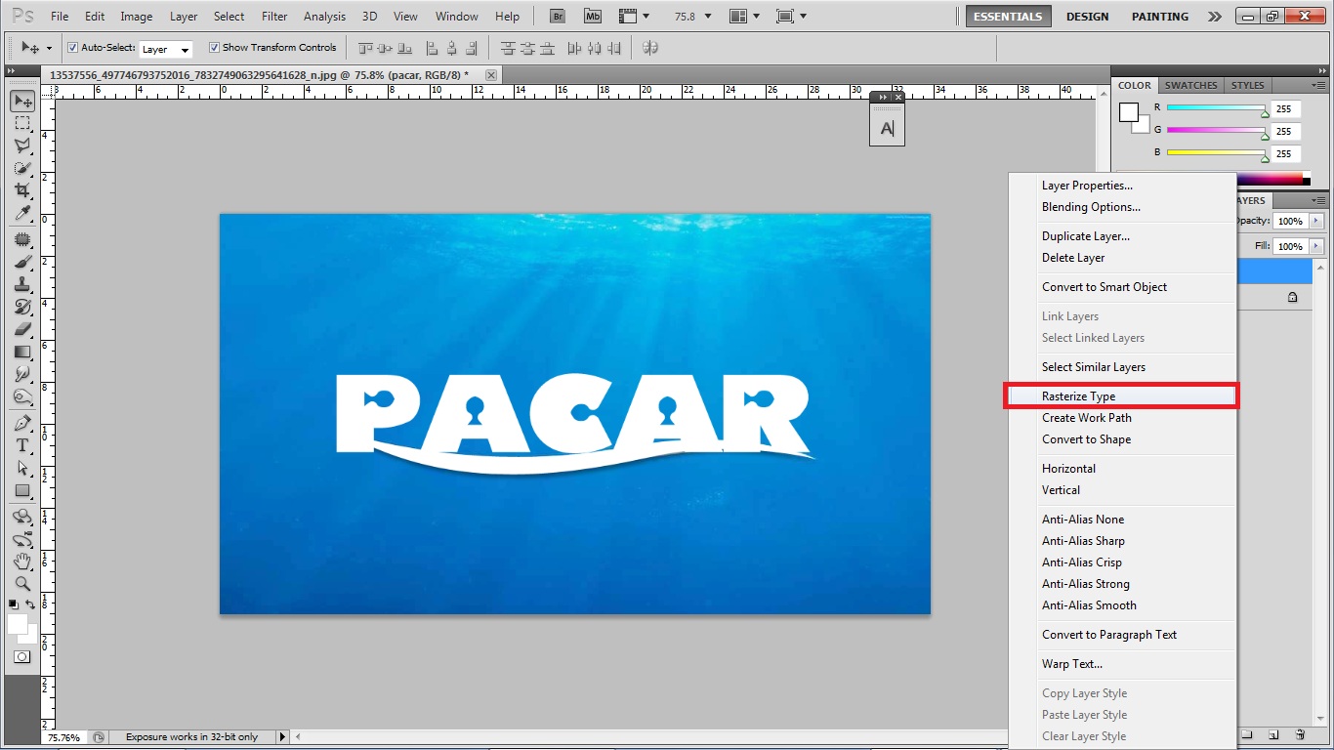Close the document tab with X
The image size is (1334, 750).
490,75
